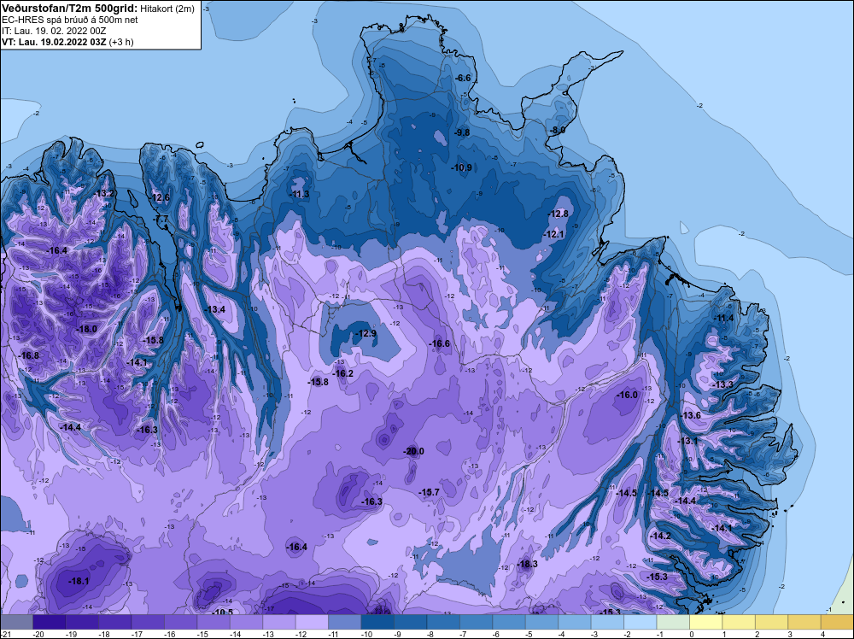Click the -12.6 temperature value
The width and height of the screenshot is (854, 639).
(160, 197)
